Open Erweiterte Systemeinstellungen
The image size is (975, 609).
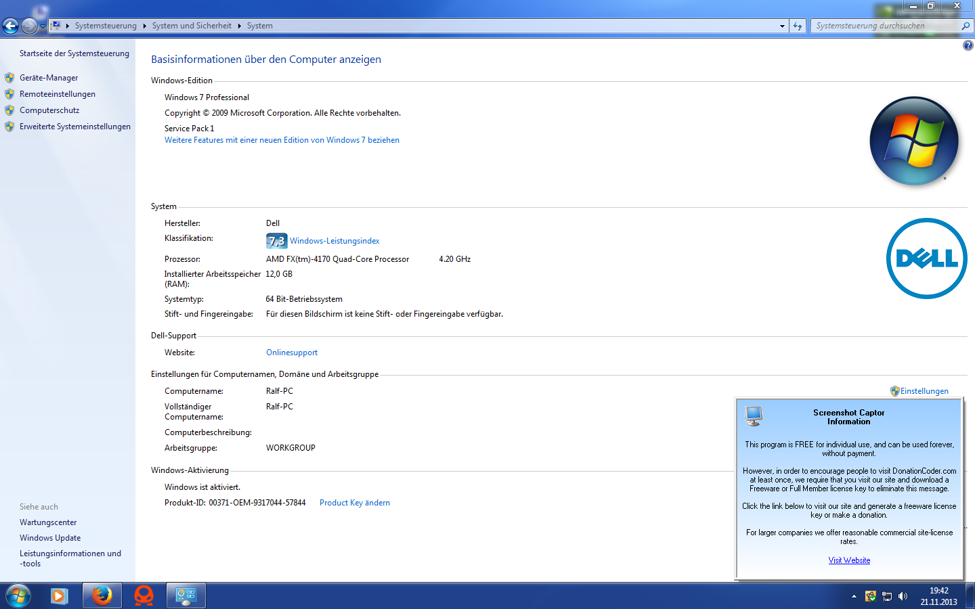coord(75,127)
